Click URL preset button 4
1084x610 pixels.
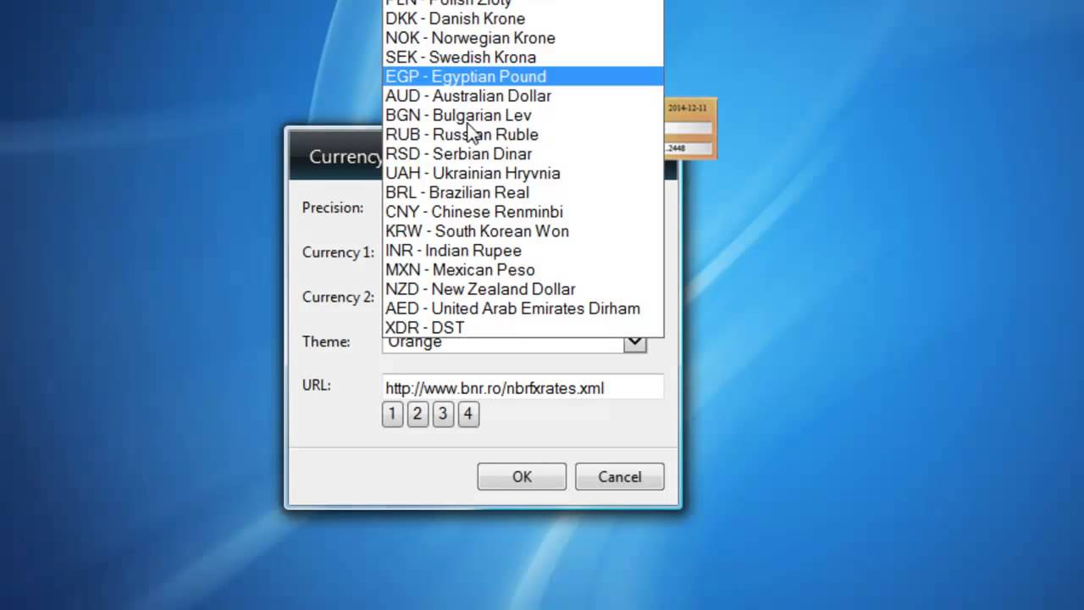468,414
